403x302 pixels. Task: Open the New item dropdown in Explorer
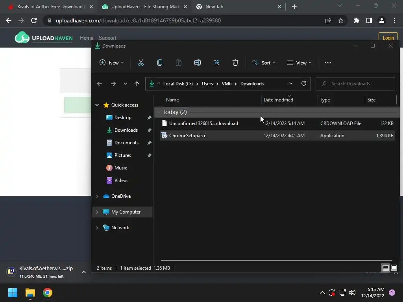coord(111,63)
